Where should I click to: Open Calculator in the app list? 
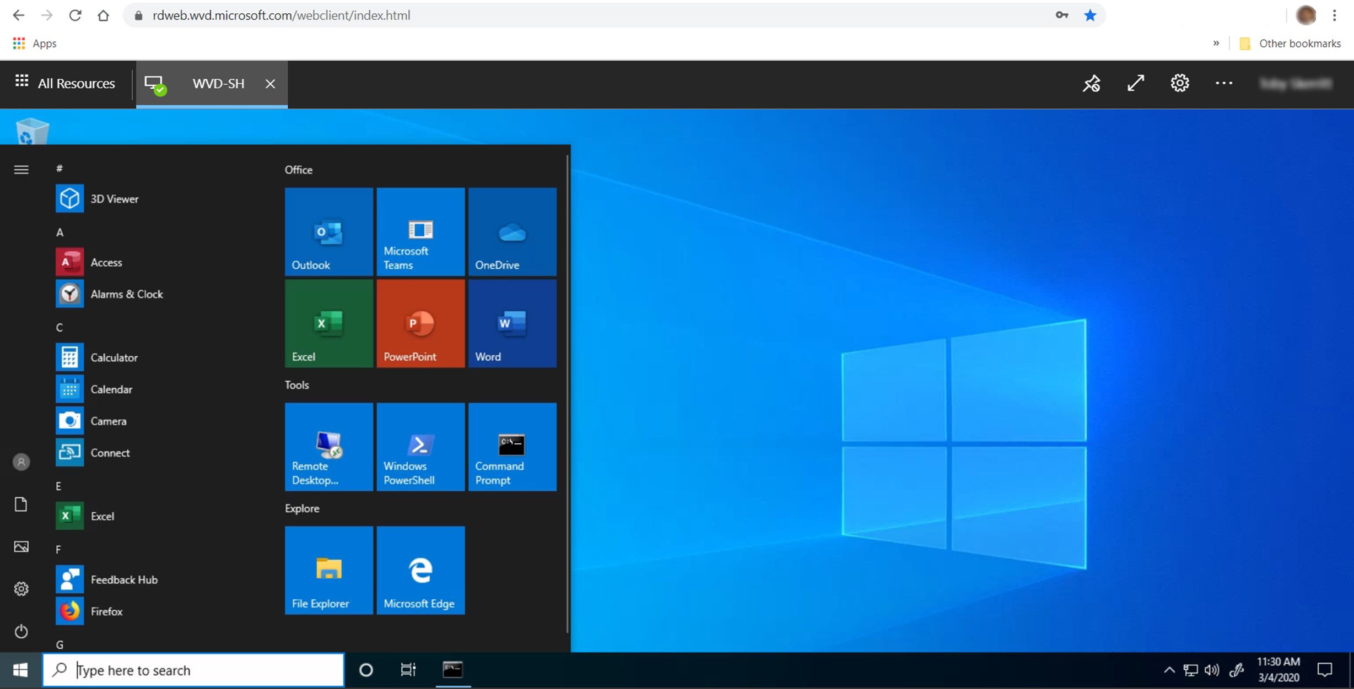(x=114, y=357)
